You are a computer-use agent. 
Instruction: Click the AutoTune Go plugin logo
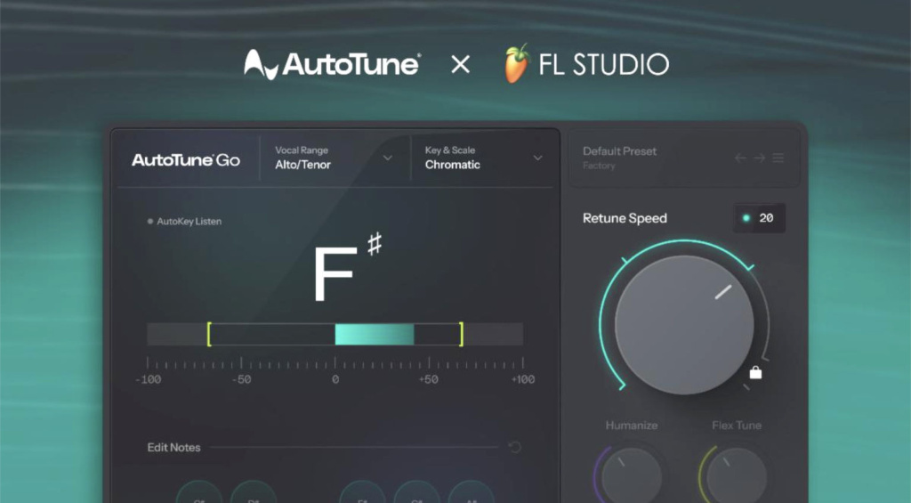tap(186, 160)
